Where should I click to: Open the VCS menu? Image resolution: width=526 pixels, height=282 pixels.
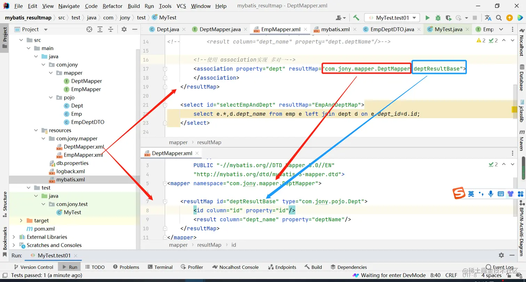[x=181, y=6]
